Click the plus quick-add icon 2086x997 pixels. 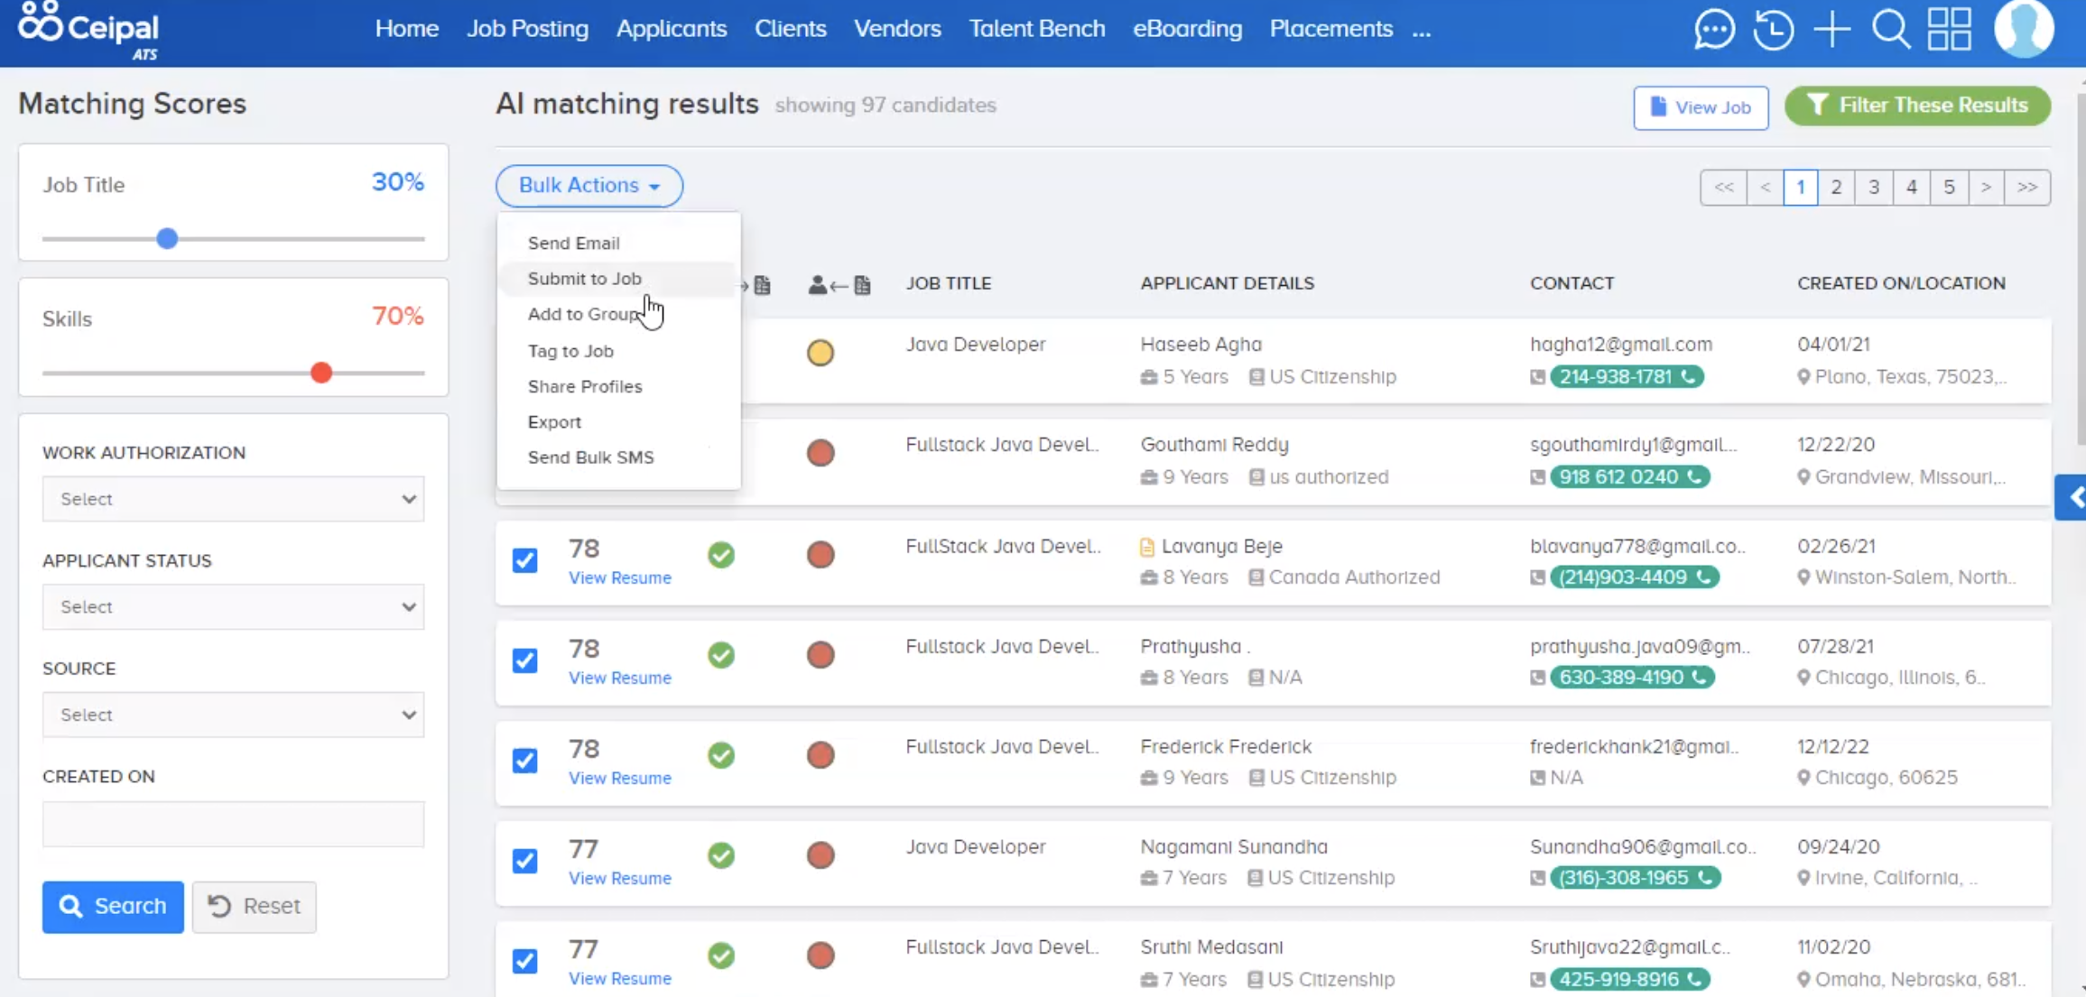[x=1831, y=30]
